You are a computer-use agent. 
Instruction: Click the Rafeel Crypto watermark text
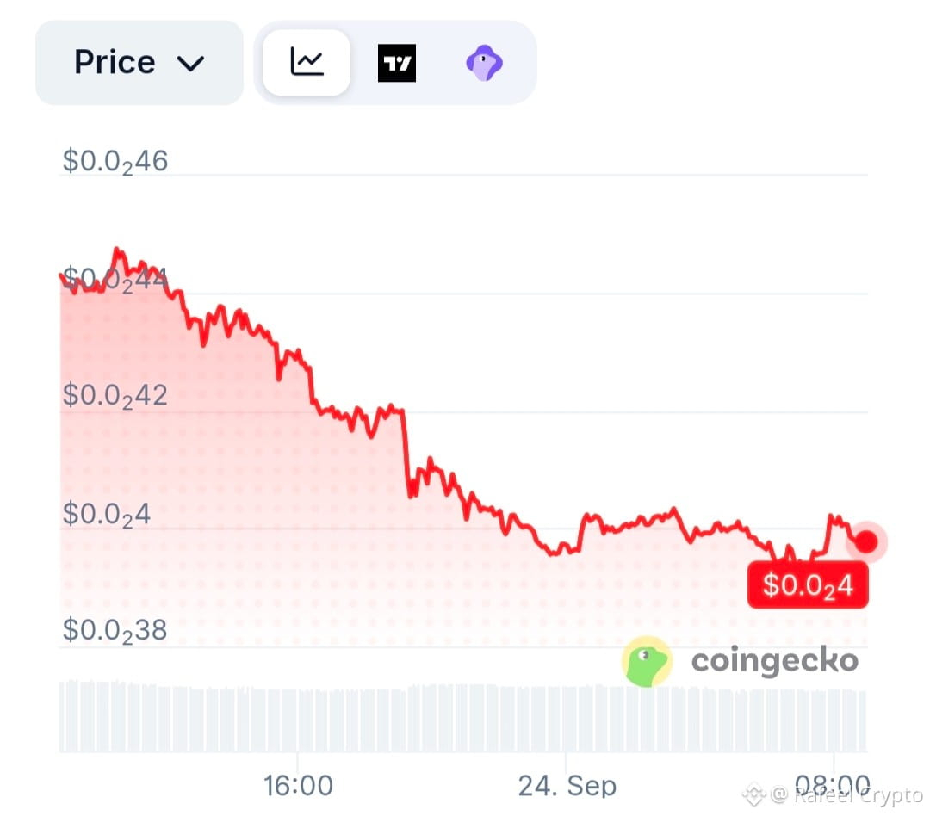(859, 795)
